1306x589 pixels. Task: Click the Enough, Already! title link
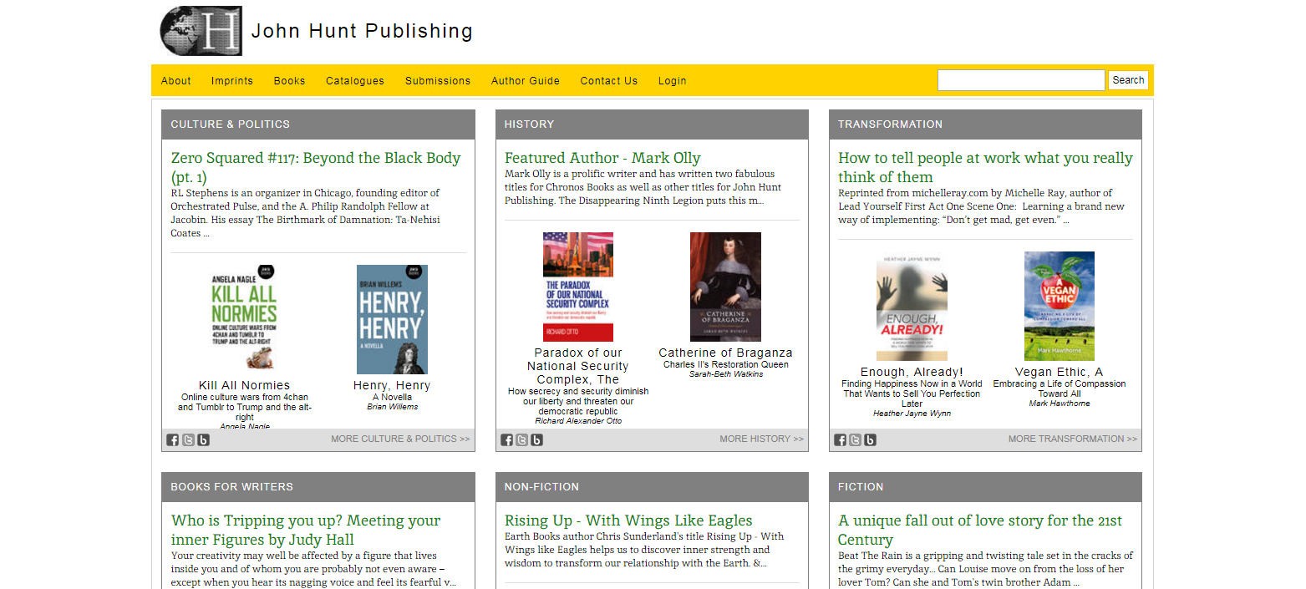912,372
